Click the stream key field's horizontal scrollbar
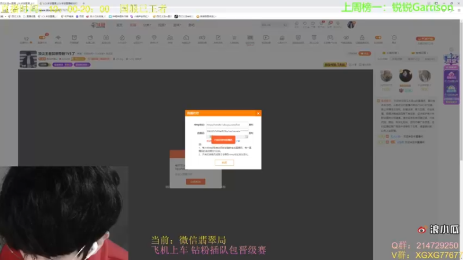This screenshot has height=260, width=463. (x=227, y=136)
